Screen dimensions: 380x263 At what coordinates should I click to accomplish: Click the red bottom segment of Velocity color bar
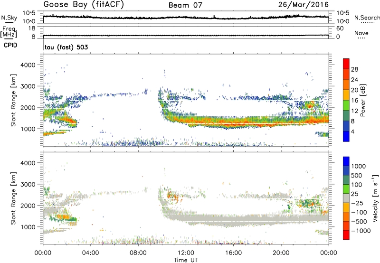click(x=346, y=235)
